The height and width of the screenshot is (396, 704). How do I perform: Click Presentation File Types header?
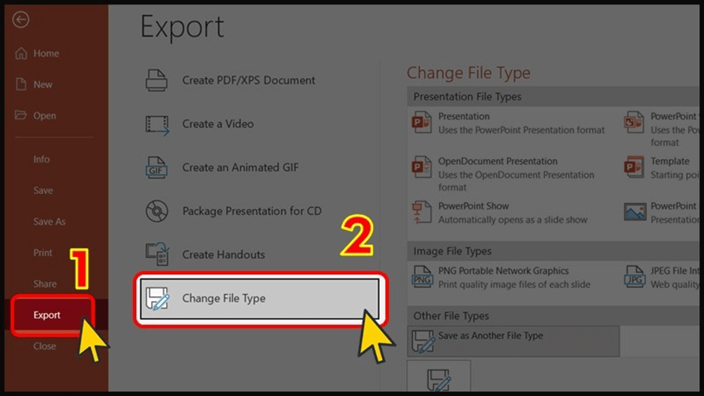point(467,97)
